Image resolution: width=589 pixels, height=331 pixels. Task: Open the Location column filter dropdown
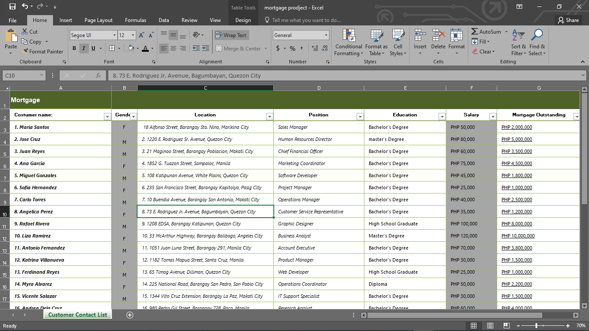(x=269, y=116)
